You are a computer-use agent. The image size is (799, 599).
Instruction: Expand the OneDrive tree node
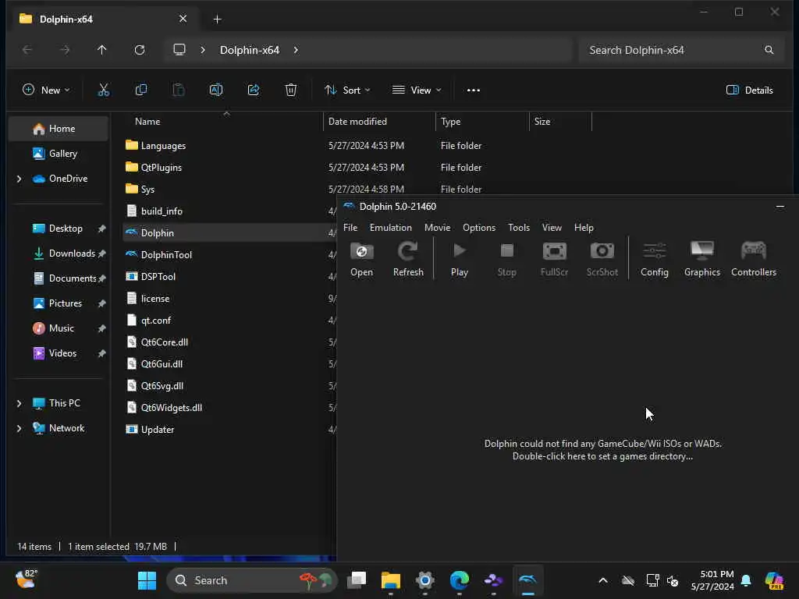tap(19, 179)
